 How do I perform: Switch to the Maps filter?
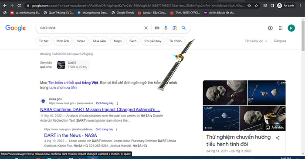point(118,41)
